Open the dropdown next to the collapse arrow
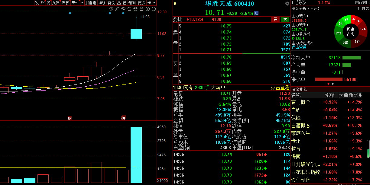The image size is (370, 185). point(154,3)
